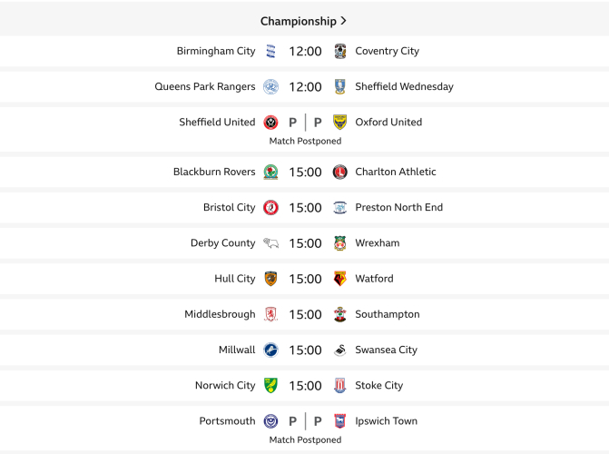Viewport: 609px width, 454px height.
Task: Click the Norwich City canary badge
Action: pos(270,386)
